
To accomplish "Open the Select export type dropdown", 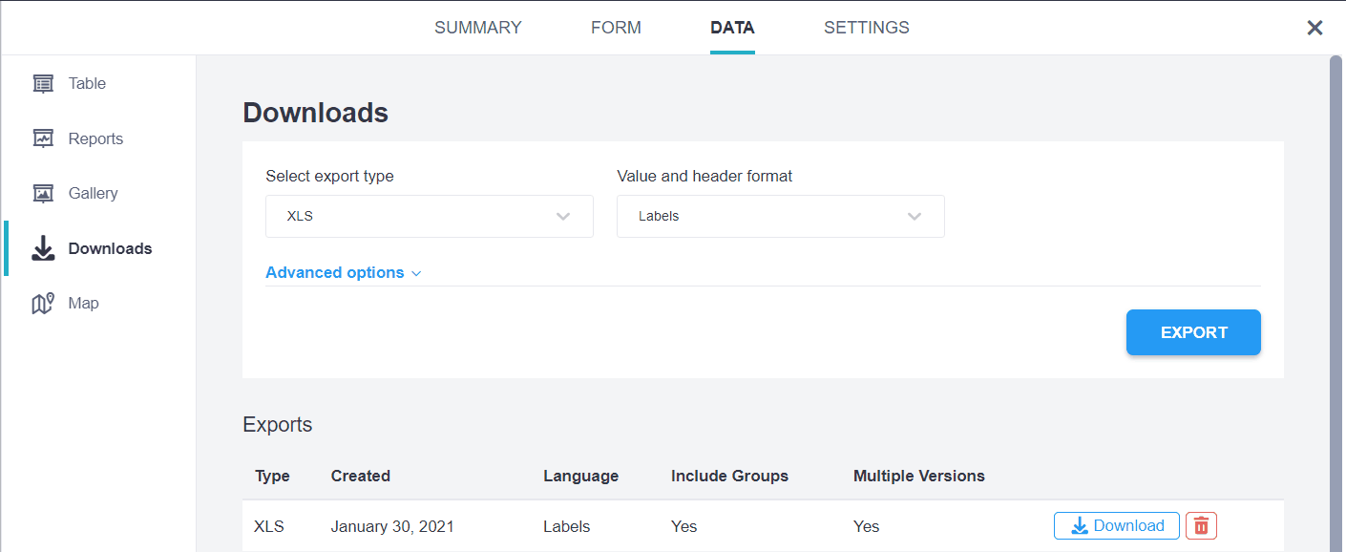I will [429, 217].
